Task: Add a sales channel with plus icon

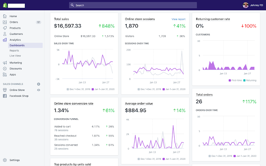Action: tap(39, 84)
